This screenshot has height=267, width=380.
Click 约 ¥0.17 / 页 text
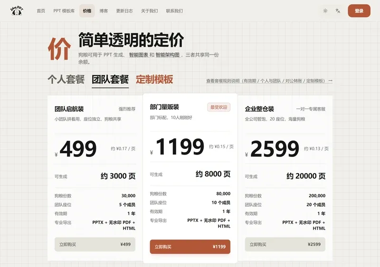click(123, 148)
